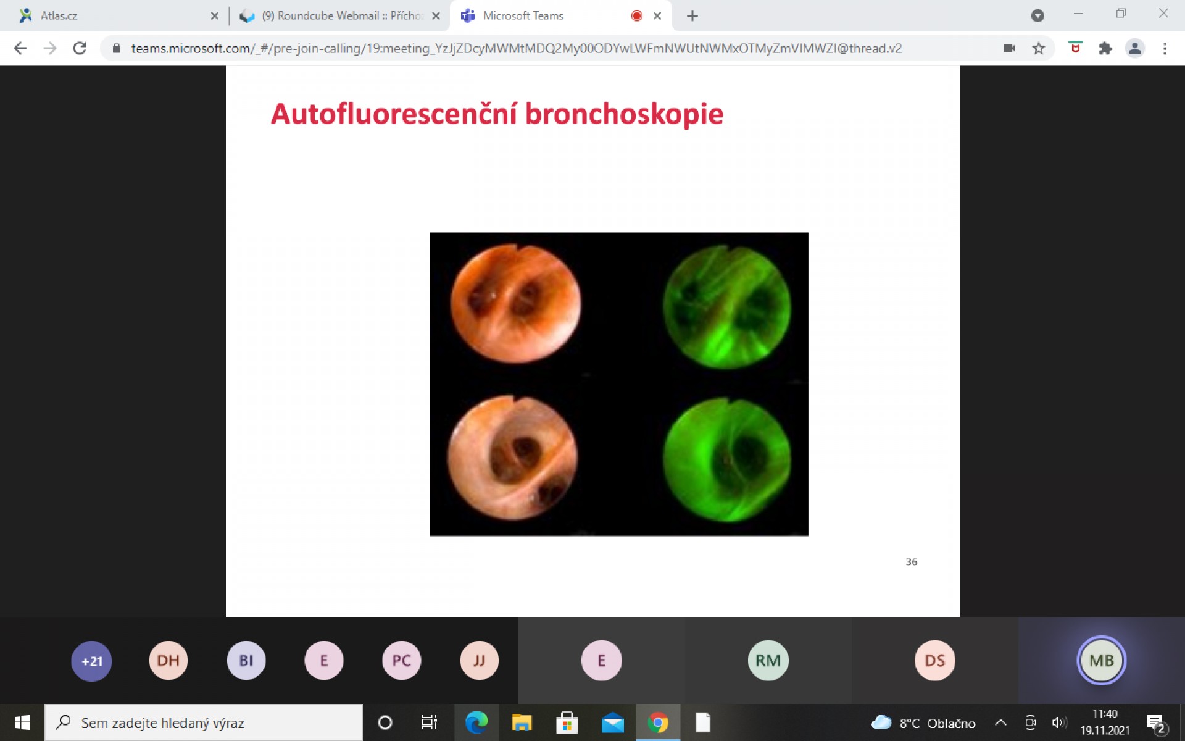Open the Extensions puzzle icon
This screenshot has height=741, width=1185.
tap(1105, 48)
